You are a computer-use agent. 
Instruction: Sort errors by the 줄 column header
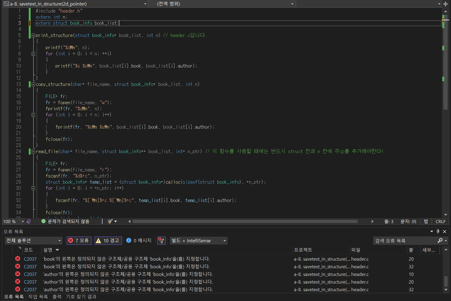tap(411, 250)
